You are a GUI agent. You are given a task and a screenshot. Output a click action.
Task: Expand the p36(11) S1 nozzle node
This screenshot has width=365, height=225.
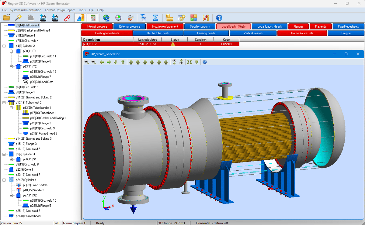click(x=11, y=159)
